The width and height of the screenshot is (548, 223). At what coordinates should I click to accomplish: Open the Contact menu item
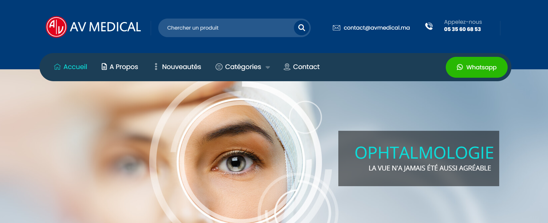coord(301,67)
